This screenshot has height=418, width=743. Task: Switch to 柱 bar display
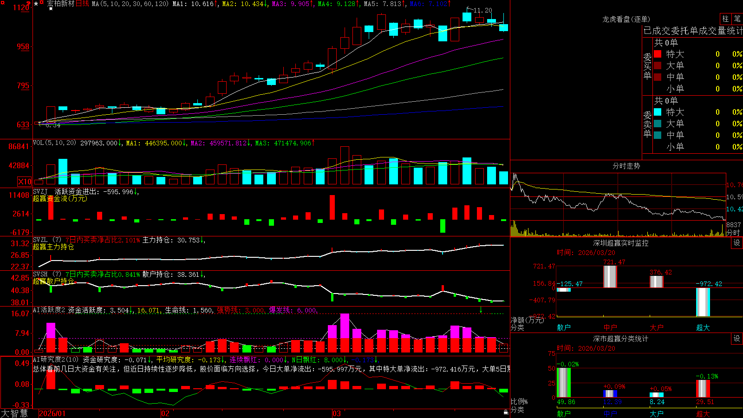(725, 19)
